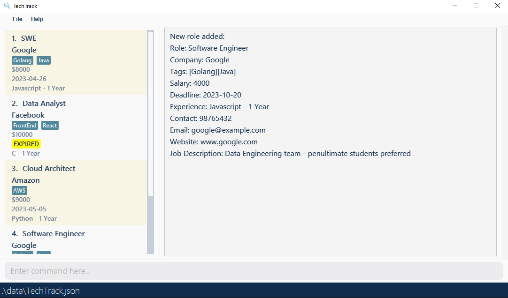Minimize the TechTrack window
This screenshot has width=508, height=298.
(x=455, y=6)
